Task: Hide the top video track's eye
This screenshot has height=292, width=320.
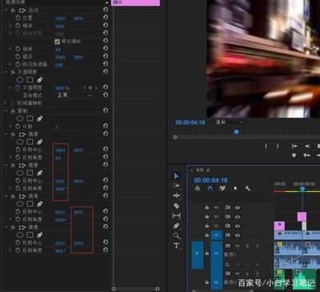Action: (x=238, y=207)
